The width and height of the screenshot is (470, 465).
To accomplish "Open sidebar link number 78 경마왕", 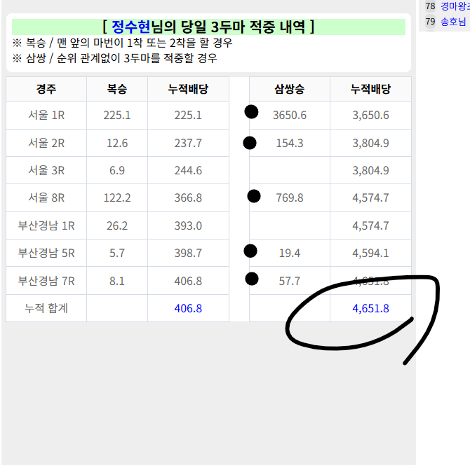I will click(455, 6).
